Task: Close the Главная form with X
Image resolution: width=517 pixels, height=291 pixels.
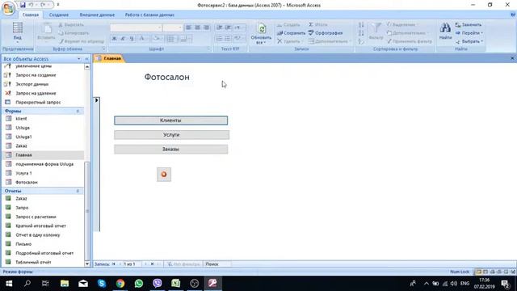Action: click(512, 58)
